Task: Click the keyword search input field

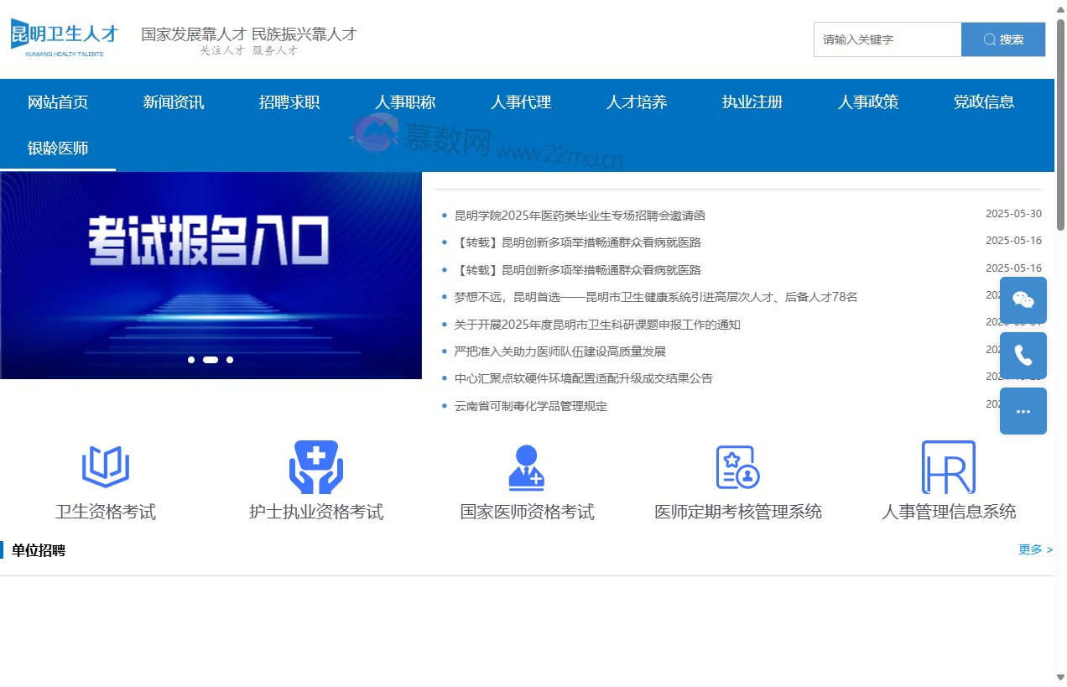Action: pos(887,39)
